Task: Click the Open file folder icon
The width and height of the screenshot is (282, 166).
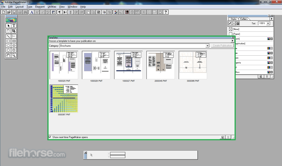Action: tap(9, 12)
